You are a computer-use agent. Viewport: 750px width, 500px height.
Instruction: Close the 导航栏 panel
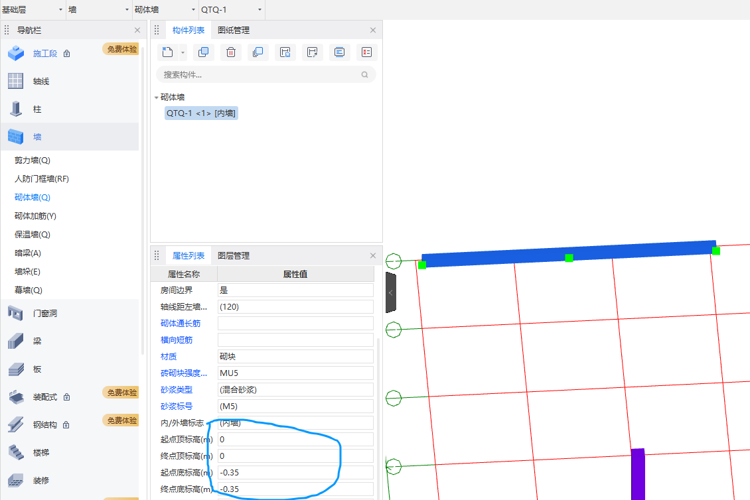coord(137,30)
